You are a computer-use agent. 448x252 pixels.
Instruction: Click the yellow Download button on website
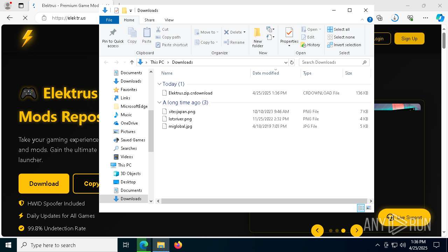coord(44,184)
